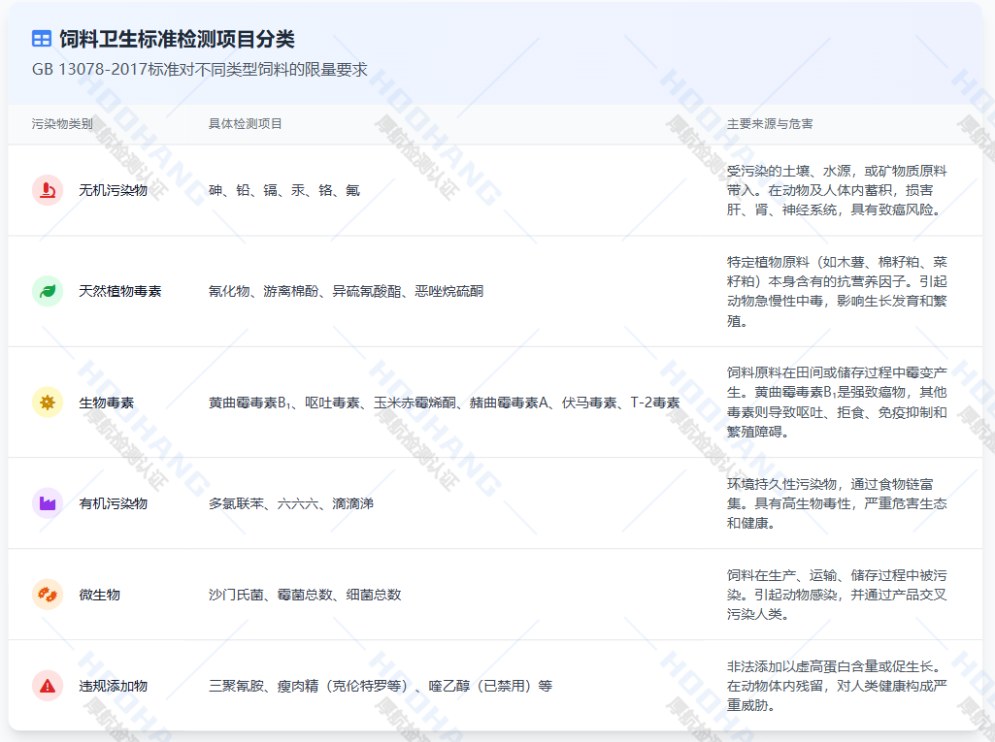Click the title 饲料卫生标准检测项目分类
The width and height of the screenshot is (995, 742).
coord(177,39)
